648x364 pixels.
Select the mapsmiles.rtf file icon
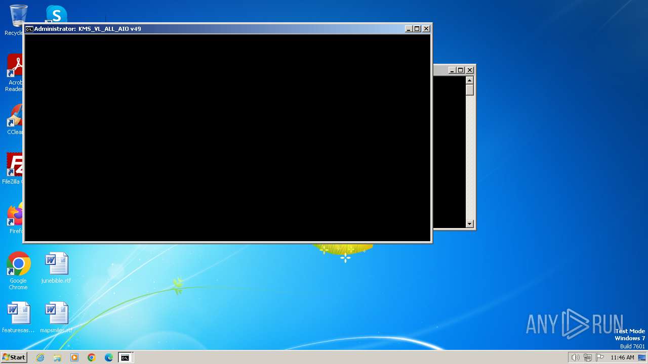[56, 317]
